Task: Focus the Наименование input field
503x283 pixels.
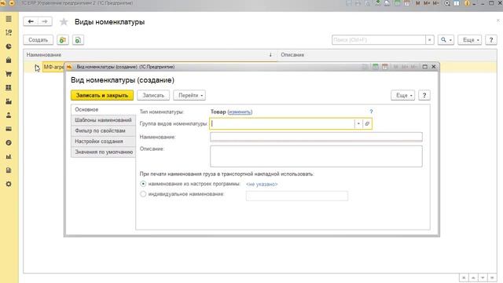Action: tap(316, 137)
